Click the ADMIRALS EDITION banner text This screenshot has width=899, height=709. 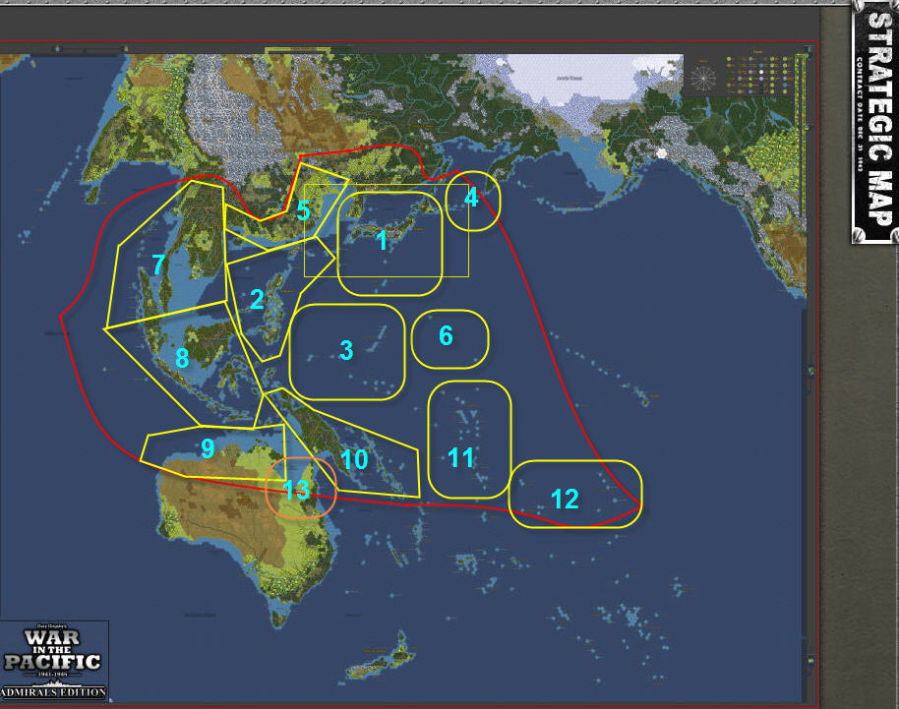coord(53,692)
